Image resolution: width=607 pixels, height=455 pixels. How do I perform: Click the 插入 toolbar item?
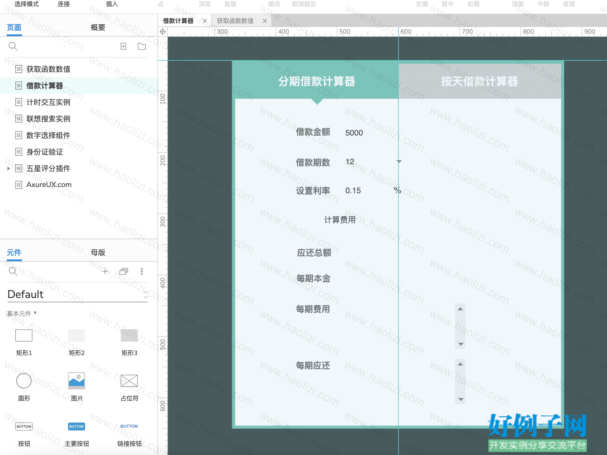coord(112,4)
